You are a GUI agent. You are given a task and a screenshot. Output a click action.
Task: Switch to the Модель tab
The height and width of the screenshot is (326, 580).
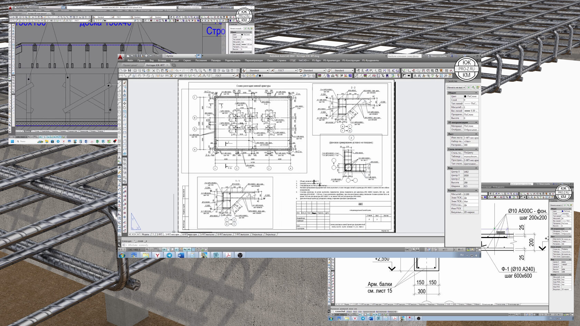pyautogui.click(x=145, y=235)
